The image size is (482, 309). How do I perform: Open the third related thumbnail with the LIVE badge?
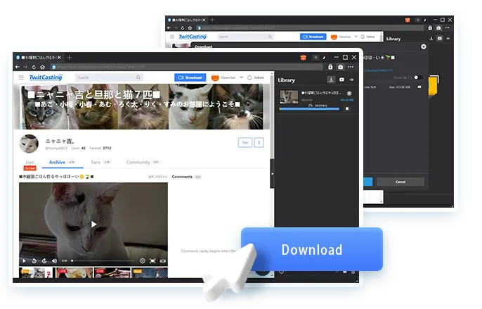112,272
